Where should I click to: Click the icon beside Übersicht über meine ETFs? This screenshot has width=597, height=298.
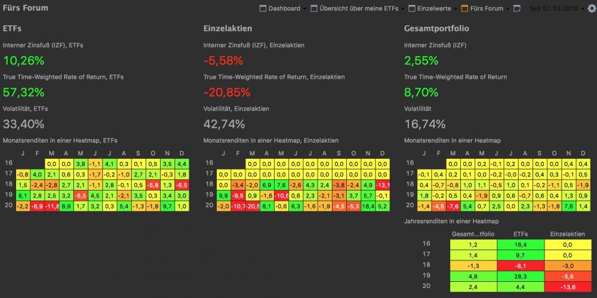tap(314, 8)
